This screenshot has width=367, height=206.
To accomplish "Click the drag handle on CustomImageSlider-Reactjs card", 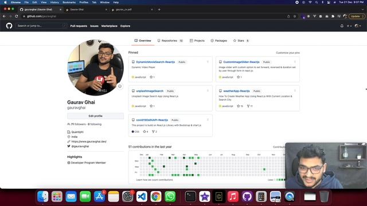I will pyautogui.click(x=295, y=62).
